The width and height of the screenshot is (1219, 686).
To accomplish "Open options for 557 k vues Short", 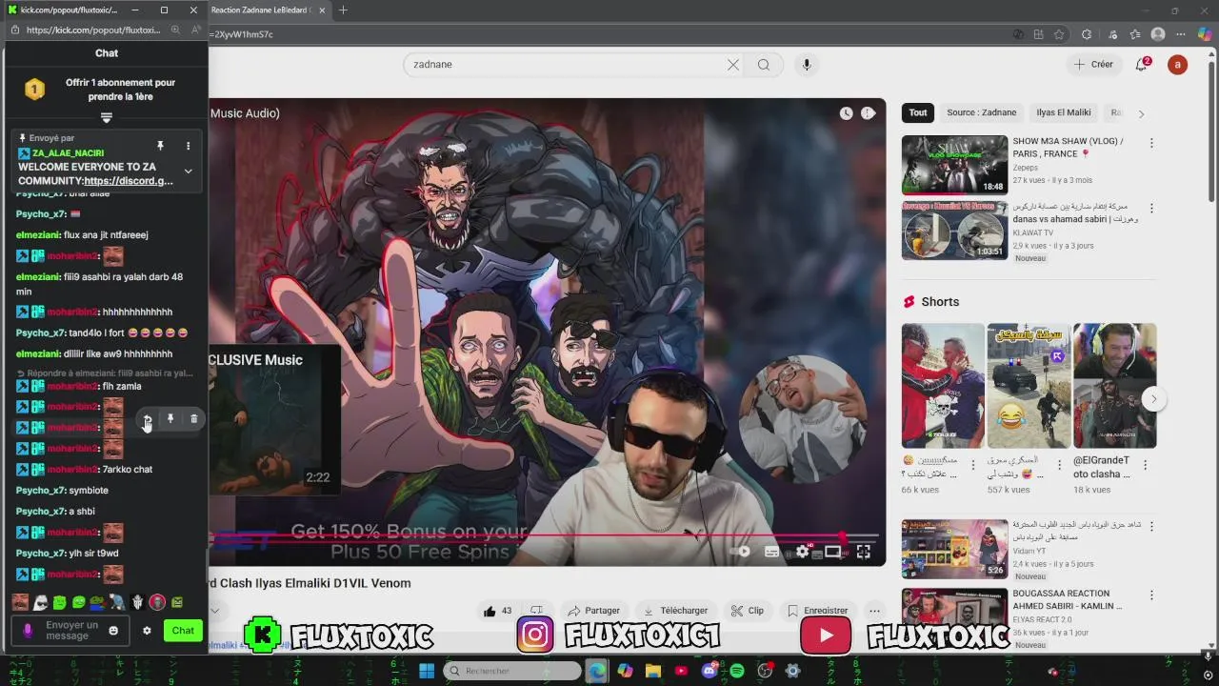I will coord(1060,465).
